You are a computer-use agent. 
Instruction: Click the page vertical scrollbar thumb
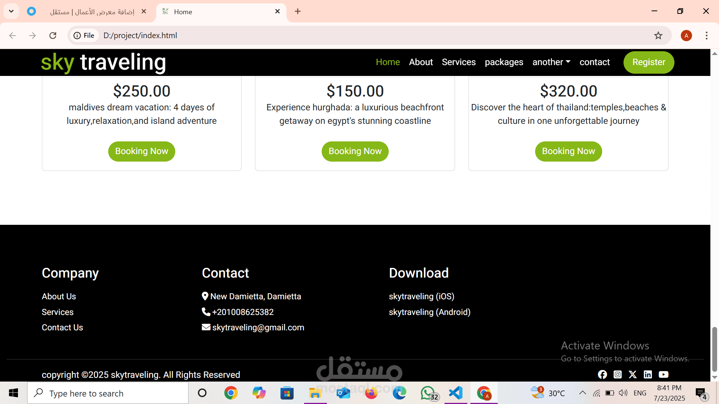coord(715,349)
